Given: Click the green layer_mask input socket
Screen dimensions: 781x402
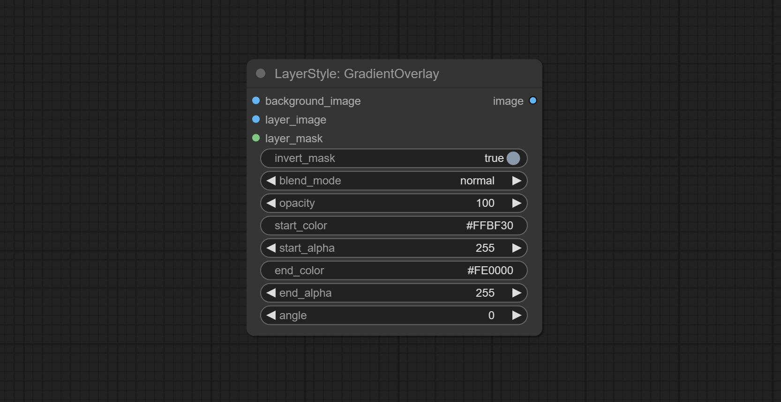Looking at the screenshot, I should point(256,138).
